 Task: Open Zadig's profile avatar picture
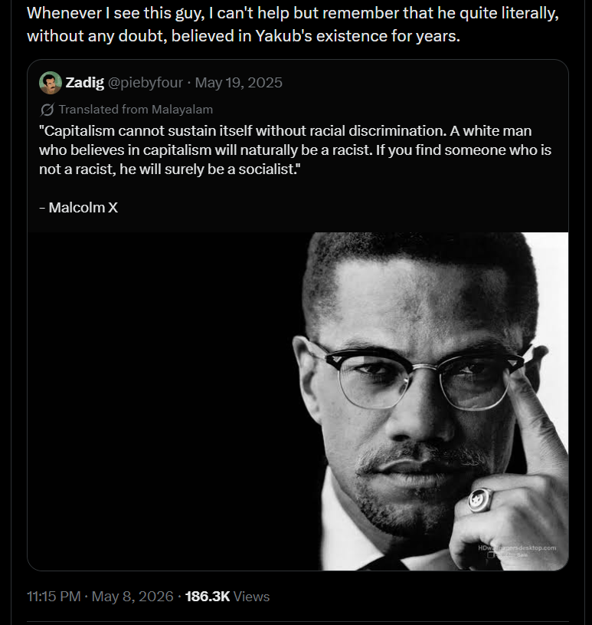[x=50, y=83]
